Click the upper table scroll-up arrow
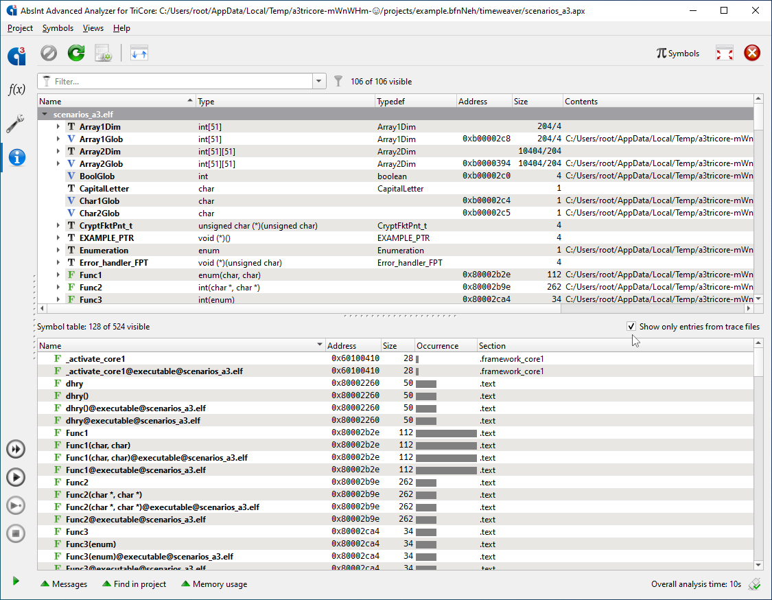 point(758,99)
